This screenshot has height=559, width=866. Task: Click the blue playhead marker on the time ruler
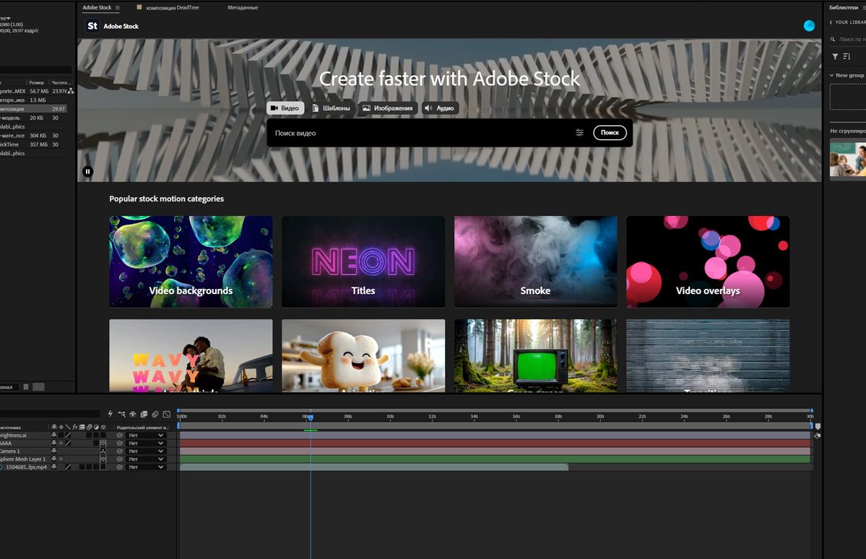311,417
